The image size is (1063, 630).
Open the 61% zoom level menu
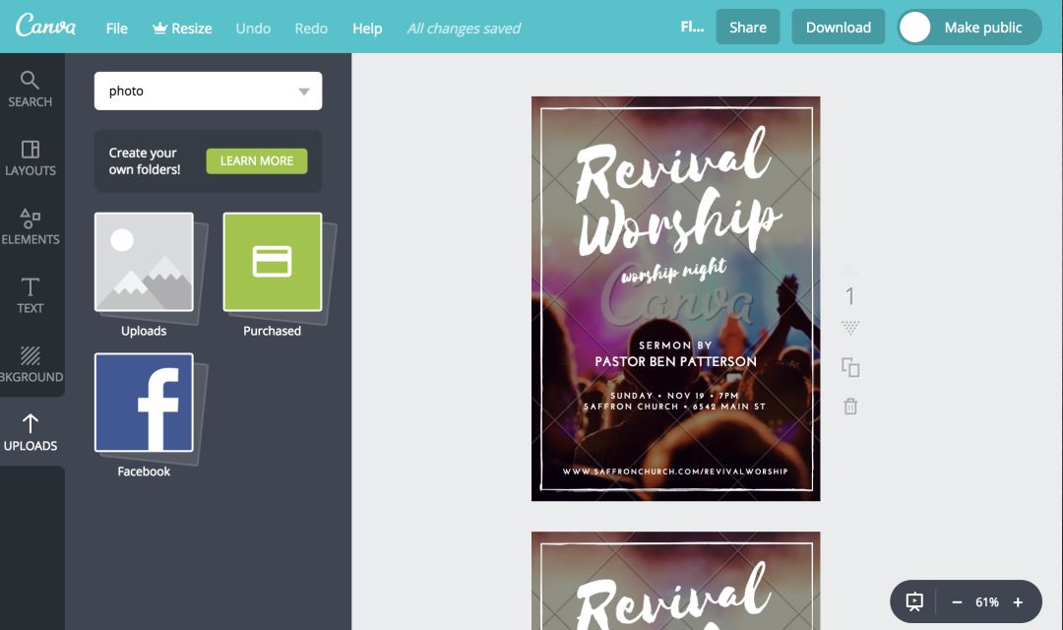[x=987, y=602]
